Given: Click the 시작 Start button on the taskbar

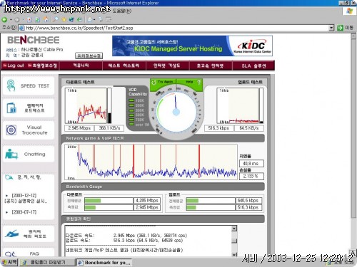Looking at the screenshot, I should pos(9,262).
